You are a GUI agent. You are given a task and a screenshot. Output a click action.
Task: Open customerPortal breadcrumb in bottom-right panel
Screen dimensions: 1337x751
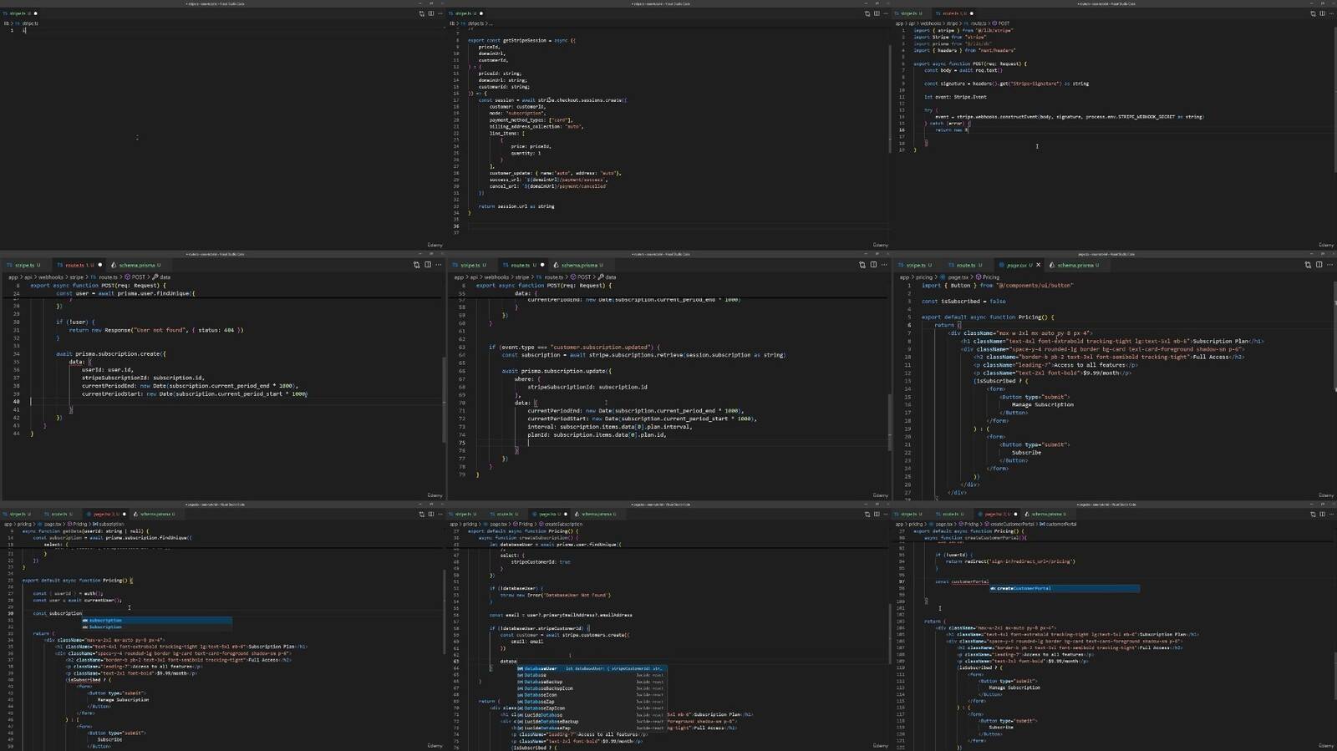point(1059,525)
